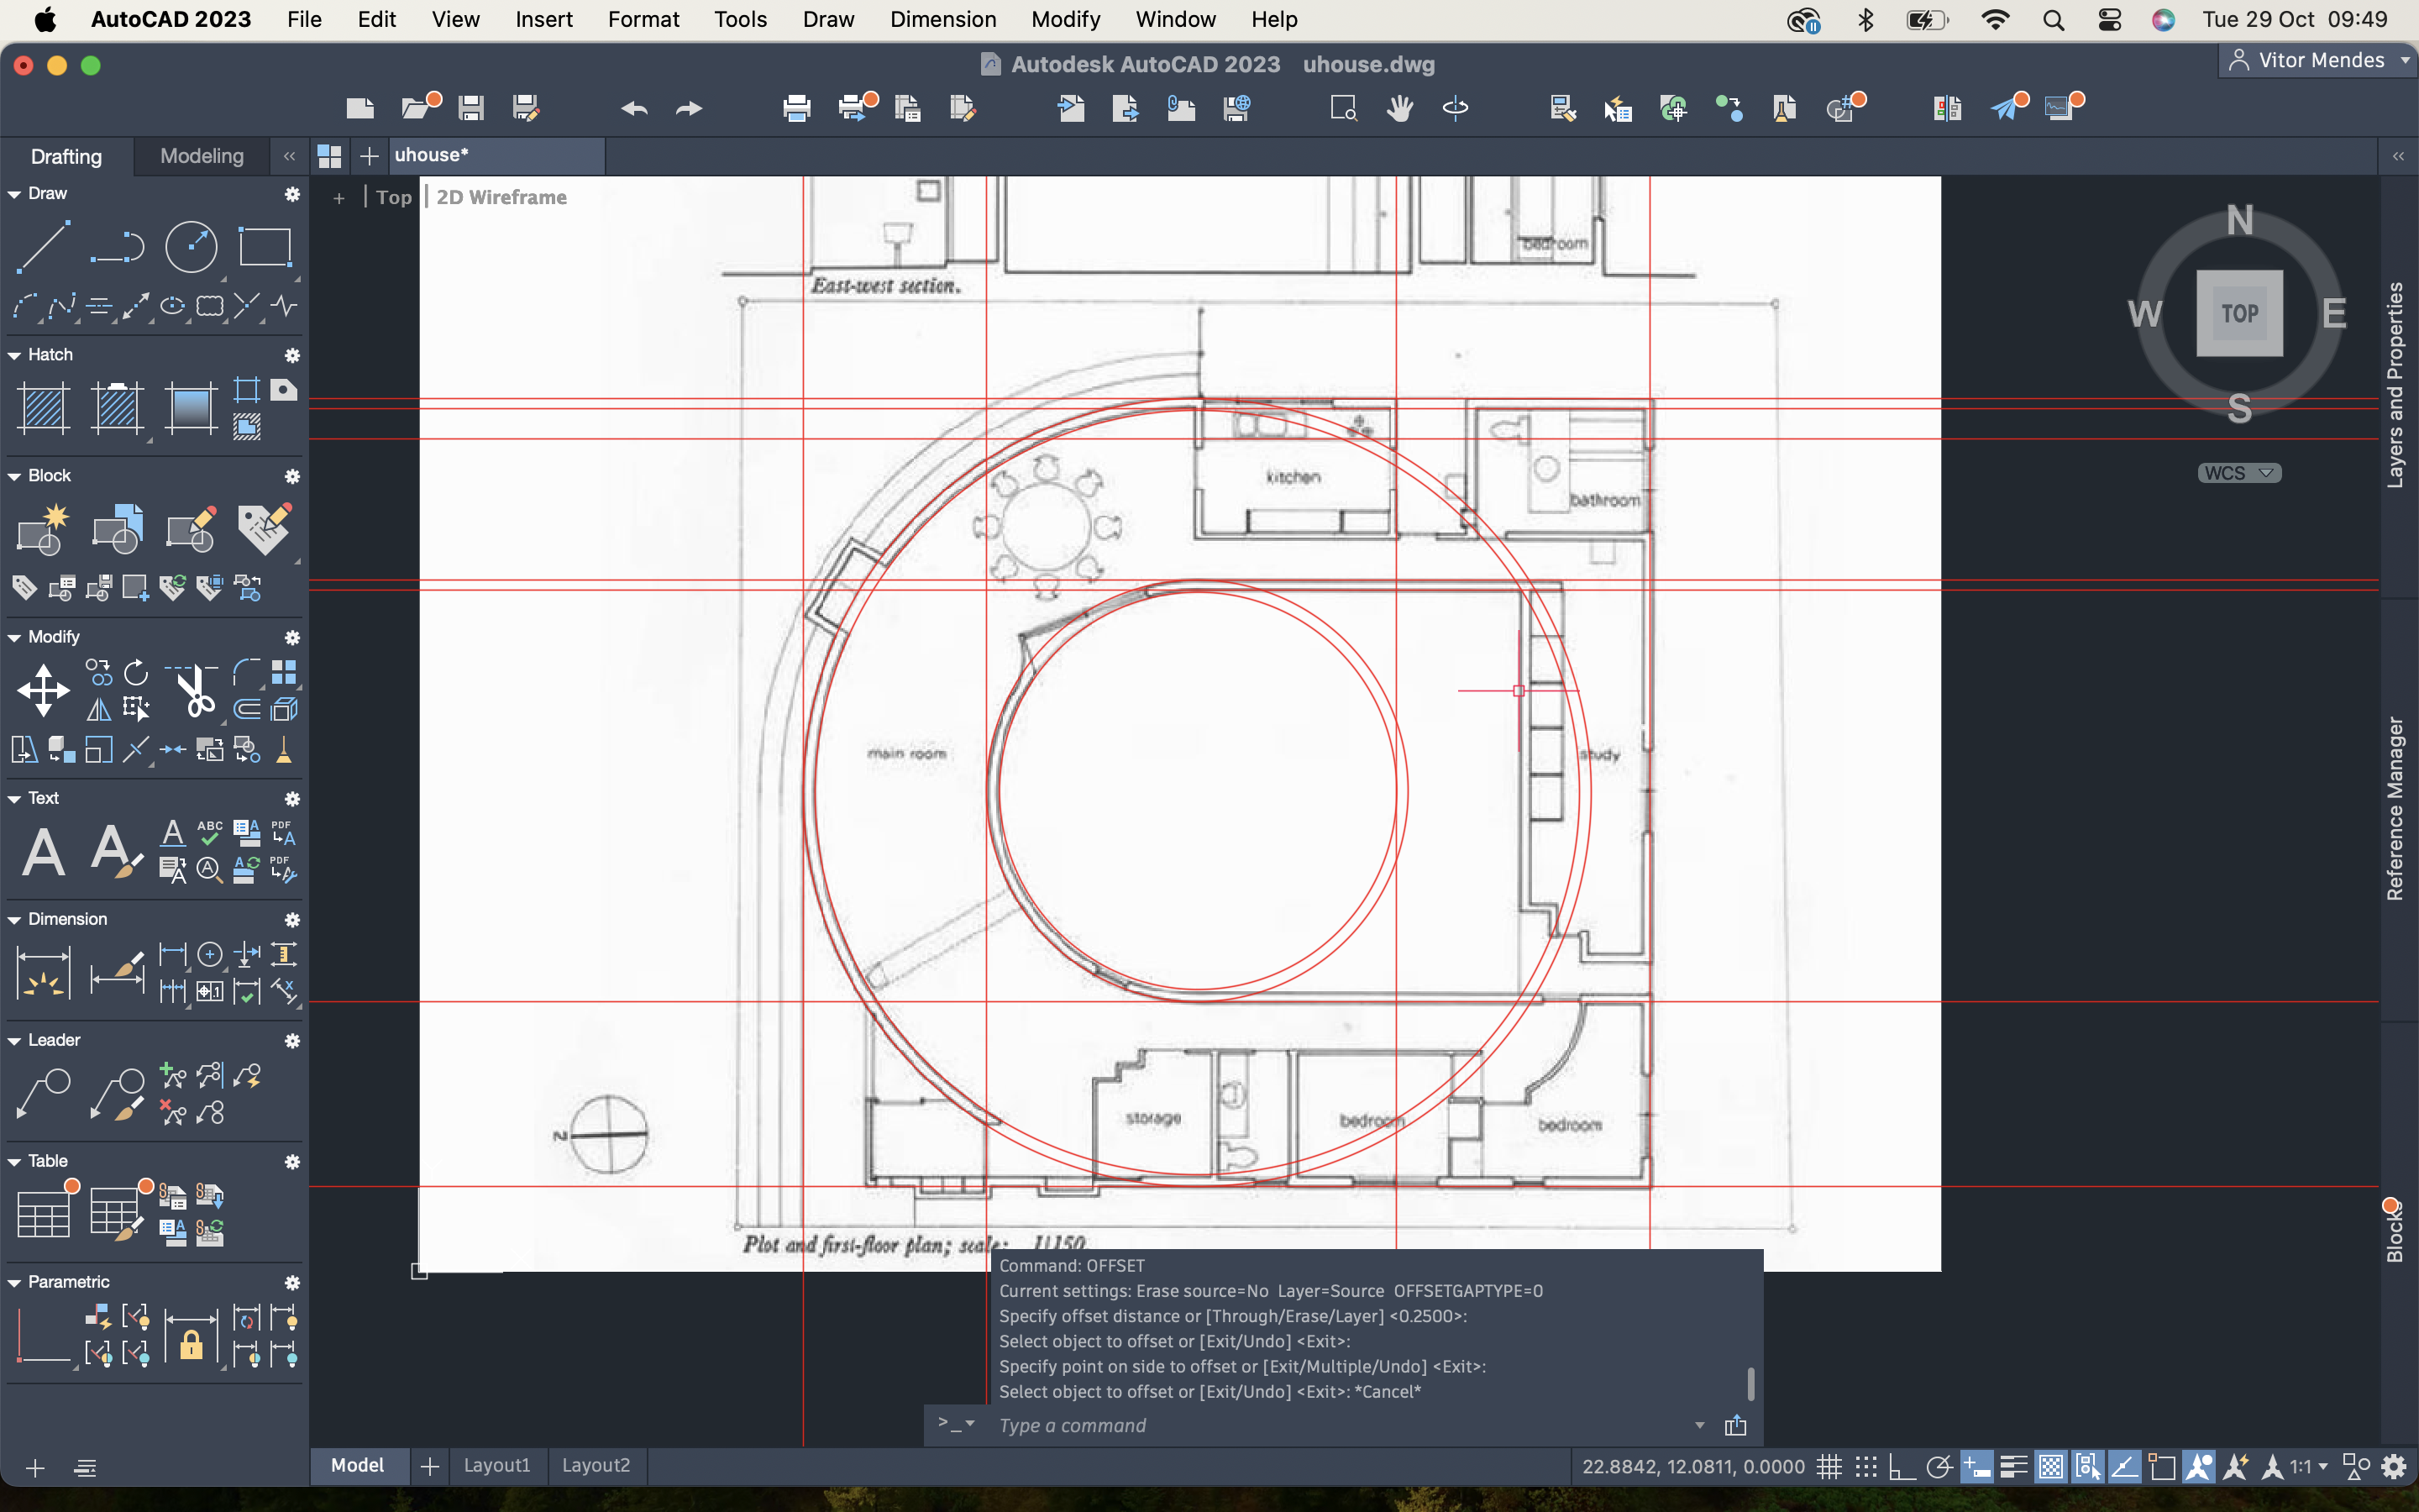The width and height of the screenshot is (2419, 1512).
Task: Select the Rotate tool
Action: 136,672
